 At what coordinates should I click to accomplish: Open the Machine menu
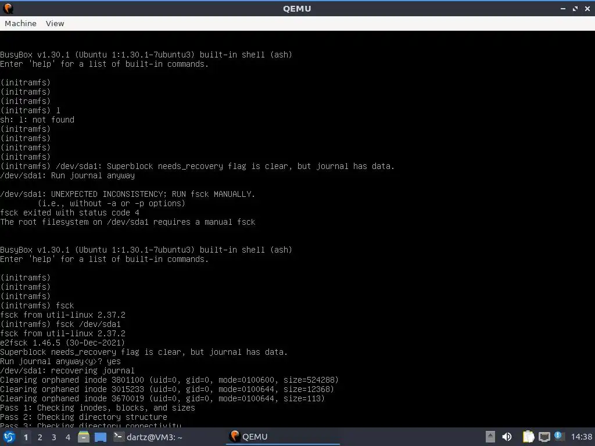click(20, 23)
